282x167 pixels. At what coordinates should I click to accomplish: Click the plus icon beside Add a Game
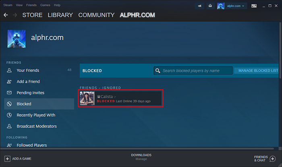pos(7,159)
